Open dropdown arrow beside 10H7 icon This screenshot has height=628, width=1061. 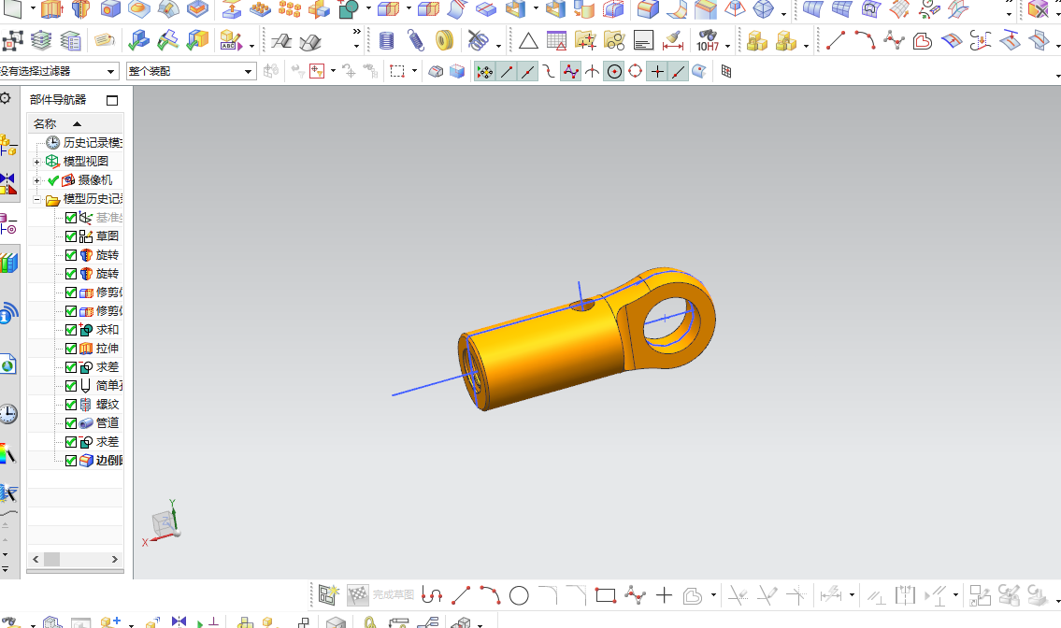pos(728,46)
